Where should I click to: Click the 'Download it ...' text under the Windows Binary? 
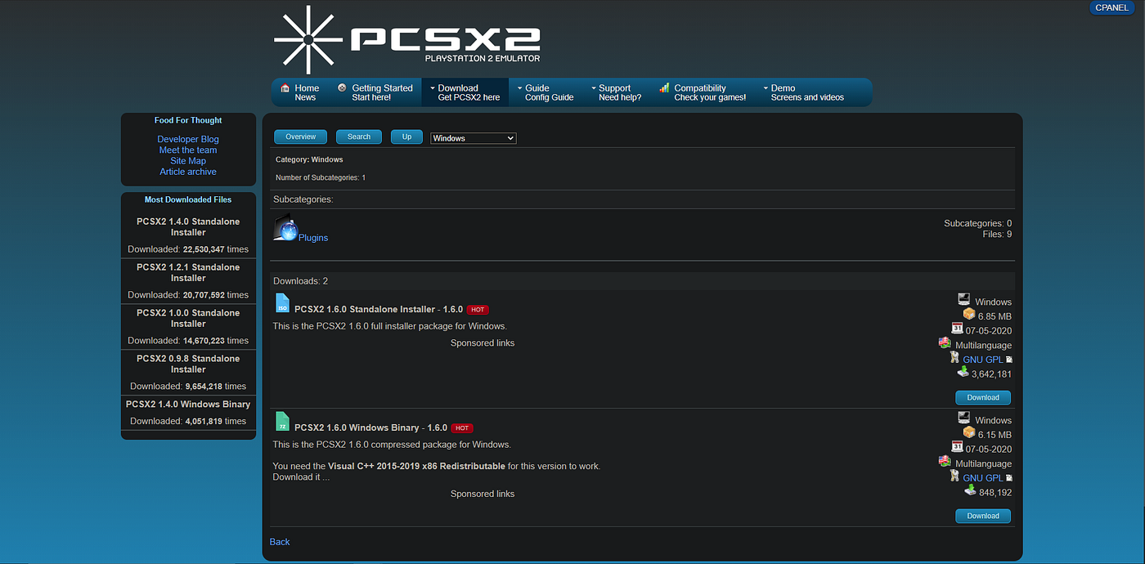pyautogui.click(x=301, y=477)
